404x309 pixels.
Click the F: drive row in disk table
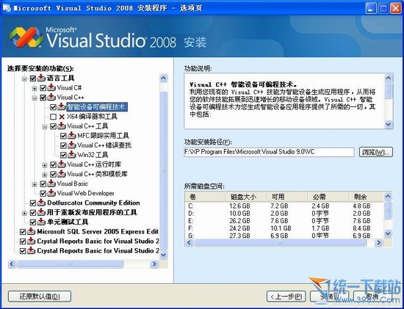click(x=284, y=228)
